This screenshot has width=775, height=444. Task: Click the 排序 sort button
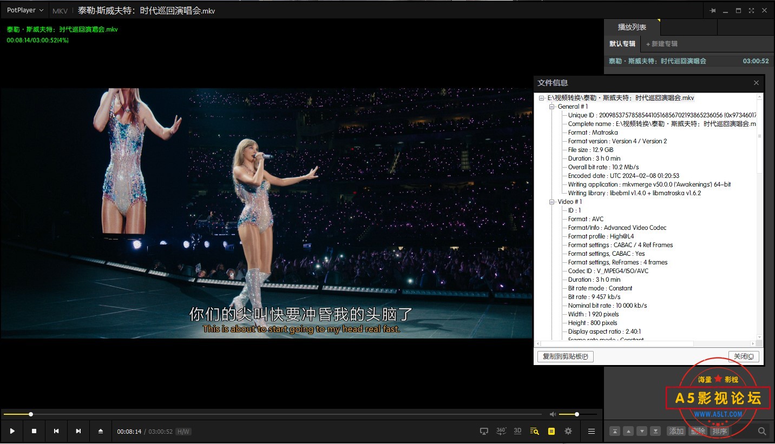[720, 431]
